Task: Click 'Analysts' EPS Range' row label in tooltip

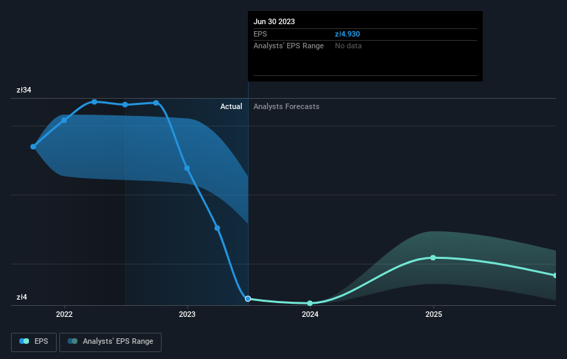Action: pos(289,46)
